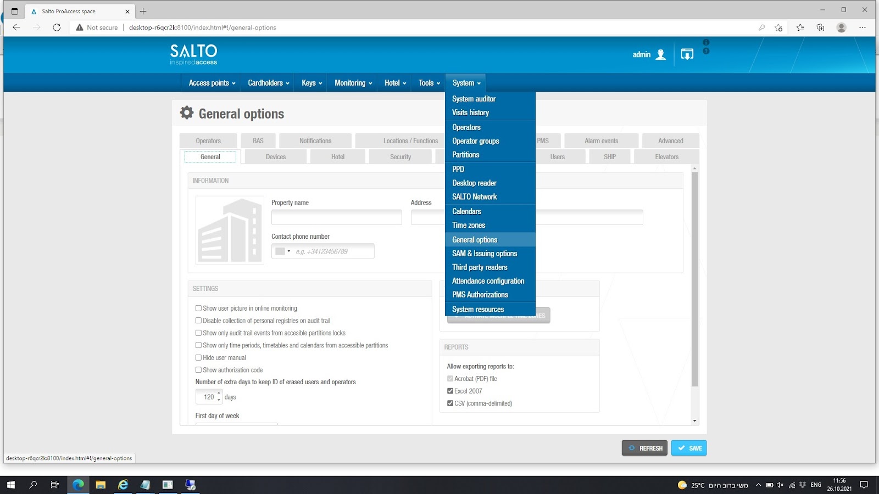
Task: Check Show user picture in online monitoring
Action: coord(198,308)
